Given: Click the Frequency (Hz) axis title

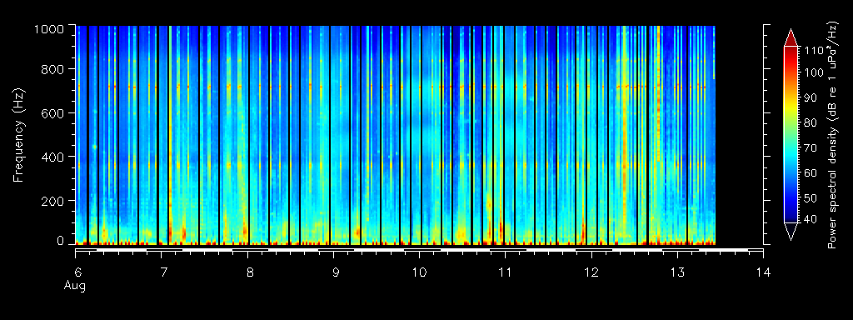Looking at the screenshot, I should [x=20, y=135].
